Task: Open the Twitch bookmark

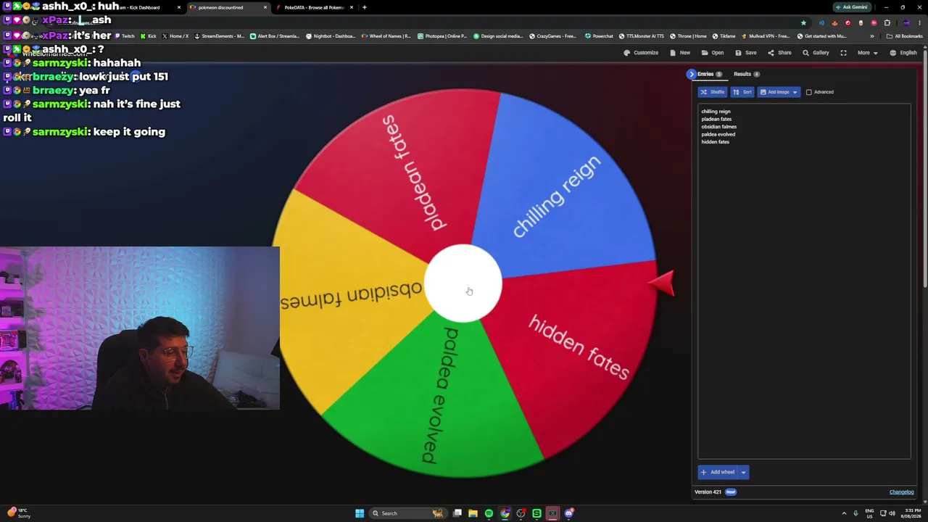Action: (x=124, y=36)
